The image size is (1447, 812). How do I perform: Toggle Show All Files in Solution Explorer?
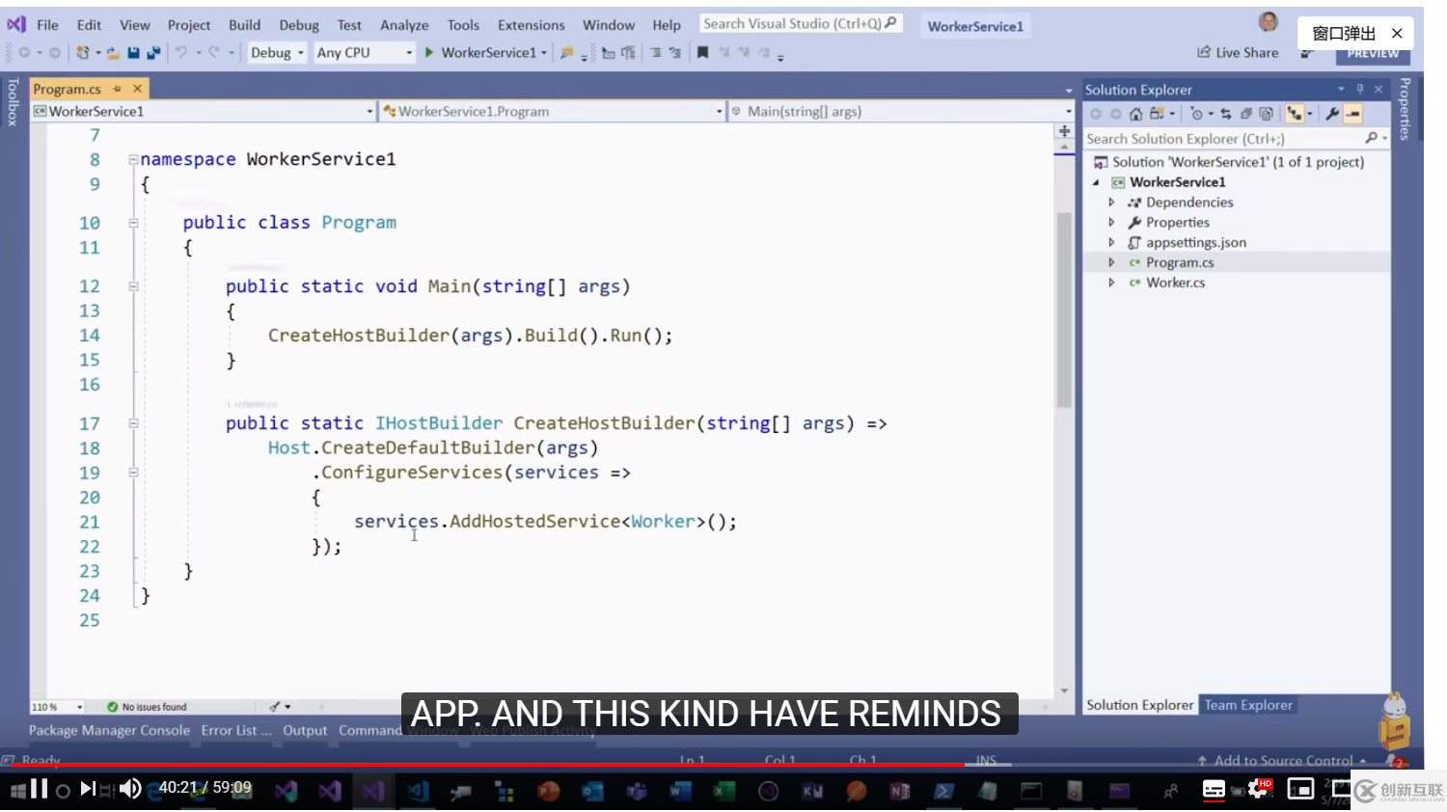tap(1267, 114)
